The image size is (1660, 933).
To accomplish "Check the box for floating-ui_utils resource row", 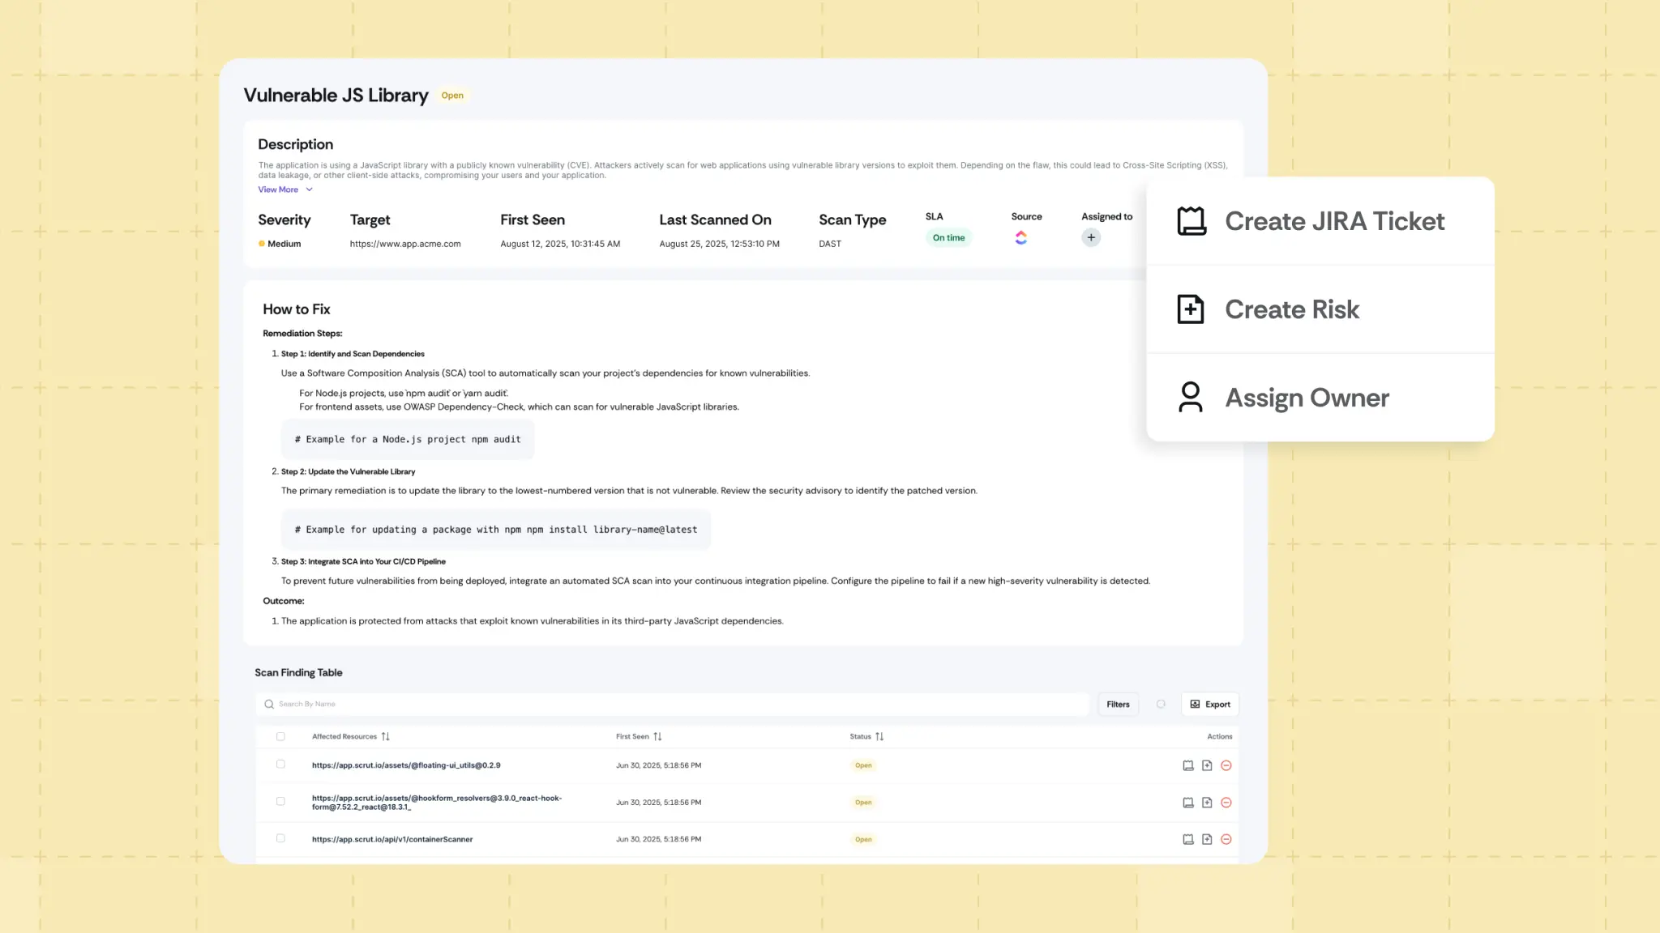I will point(280,765).
